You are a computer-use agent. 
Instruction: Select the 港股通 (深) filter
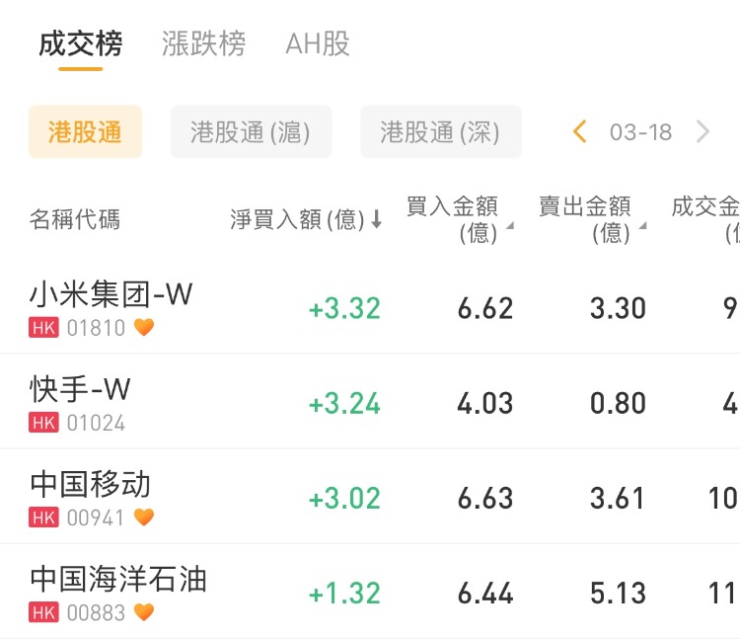coord(440,132)
